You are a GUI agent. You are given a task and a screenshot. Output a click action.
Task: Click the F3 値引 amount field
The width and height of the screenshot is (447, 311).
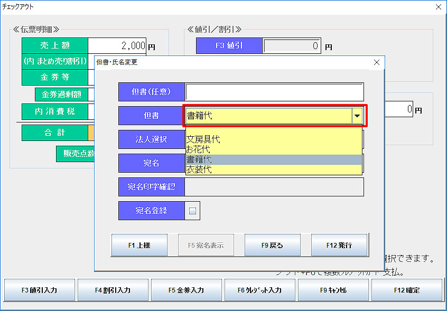tap(292, 45)
